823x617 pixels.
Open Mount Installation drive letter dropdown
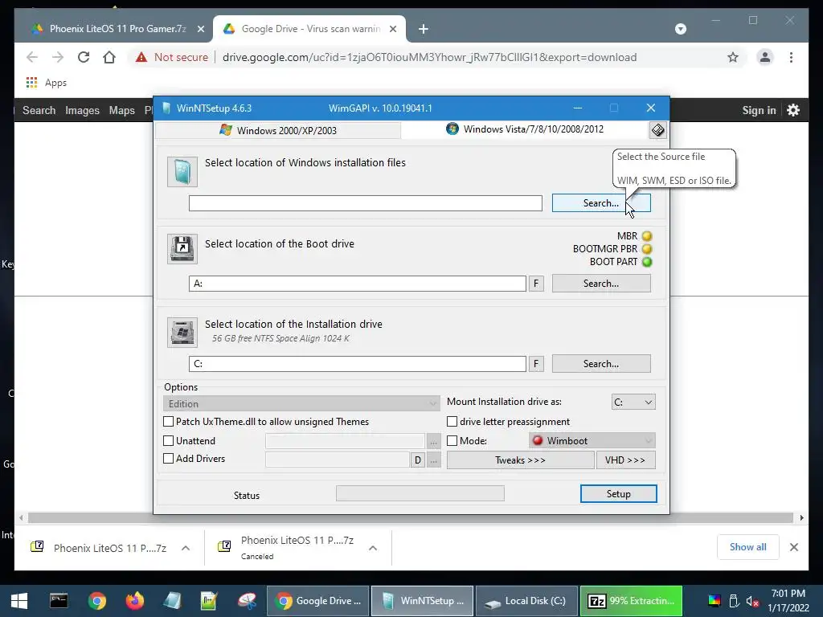[x=633, y=402]
